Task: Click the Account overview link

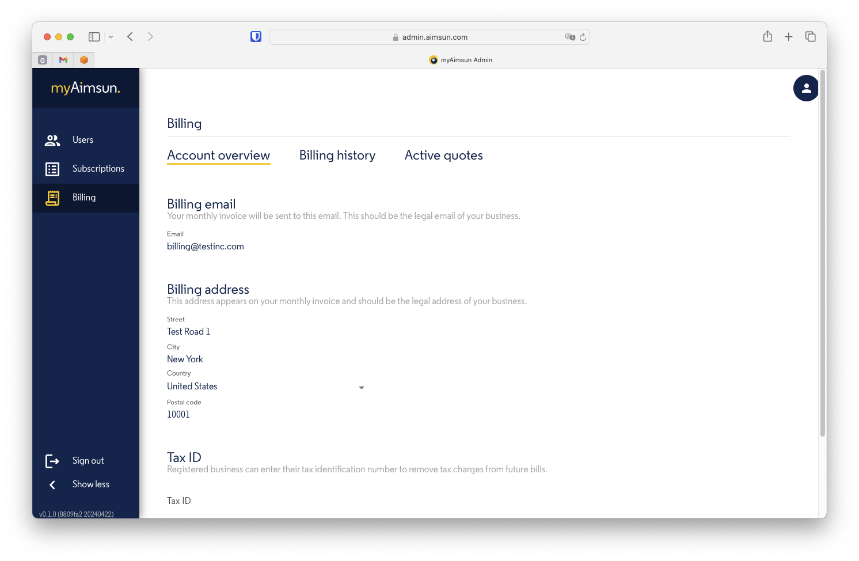Action: [219, 155]
